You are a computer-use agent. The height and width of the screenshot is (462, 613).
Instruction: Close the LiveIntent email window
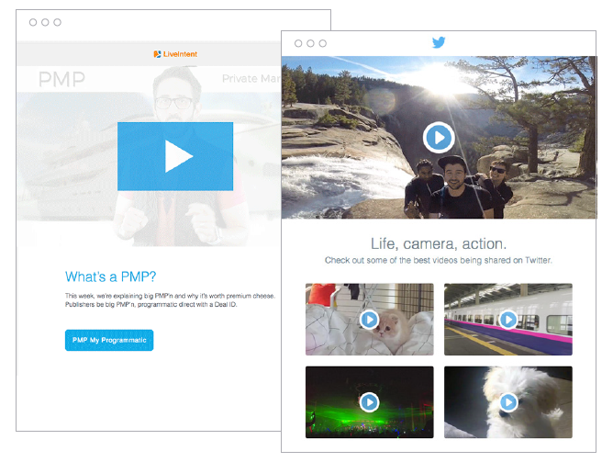click(33, 22)
